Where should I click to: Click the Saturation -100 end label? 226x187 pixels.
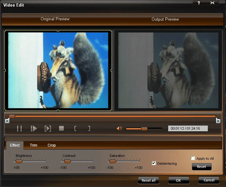[110, 168]
